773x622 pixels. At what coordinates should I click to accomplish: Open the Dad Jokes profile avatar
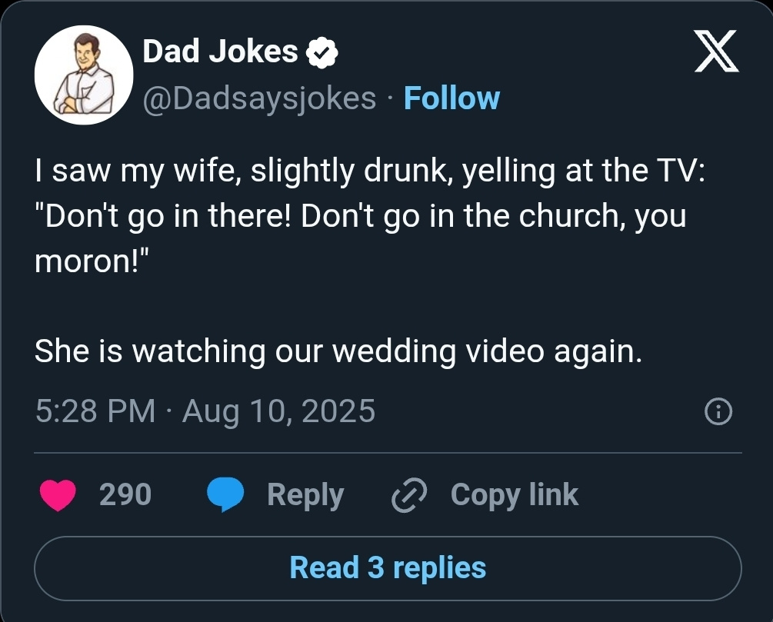pyautogui.click(x=85, y=75)
